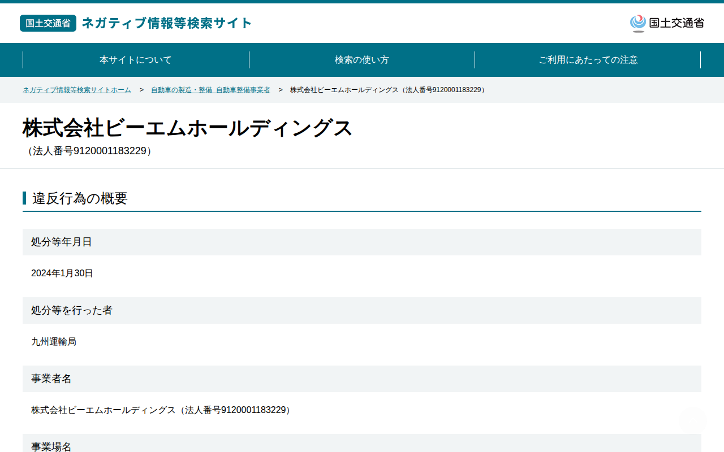Click the 違反行為の概要 section heading
The image size is (724, 452).
click(x=80, y=198)
